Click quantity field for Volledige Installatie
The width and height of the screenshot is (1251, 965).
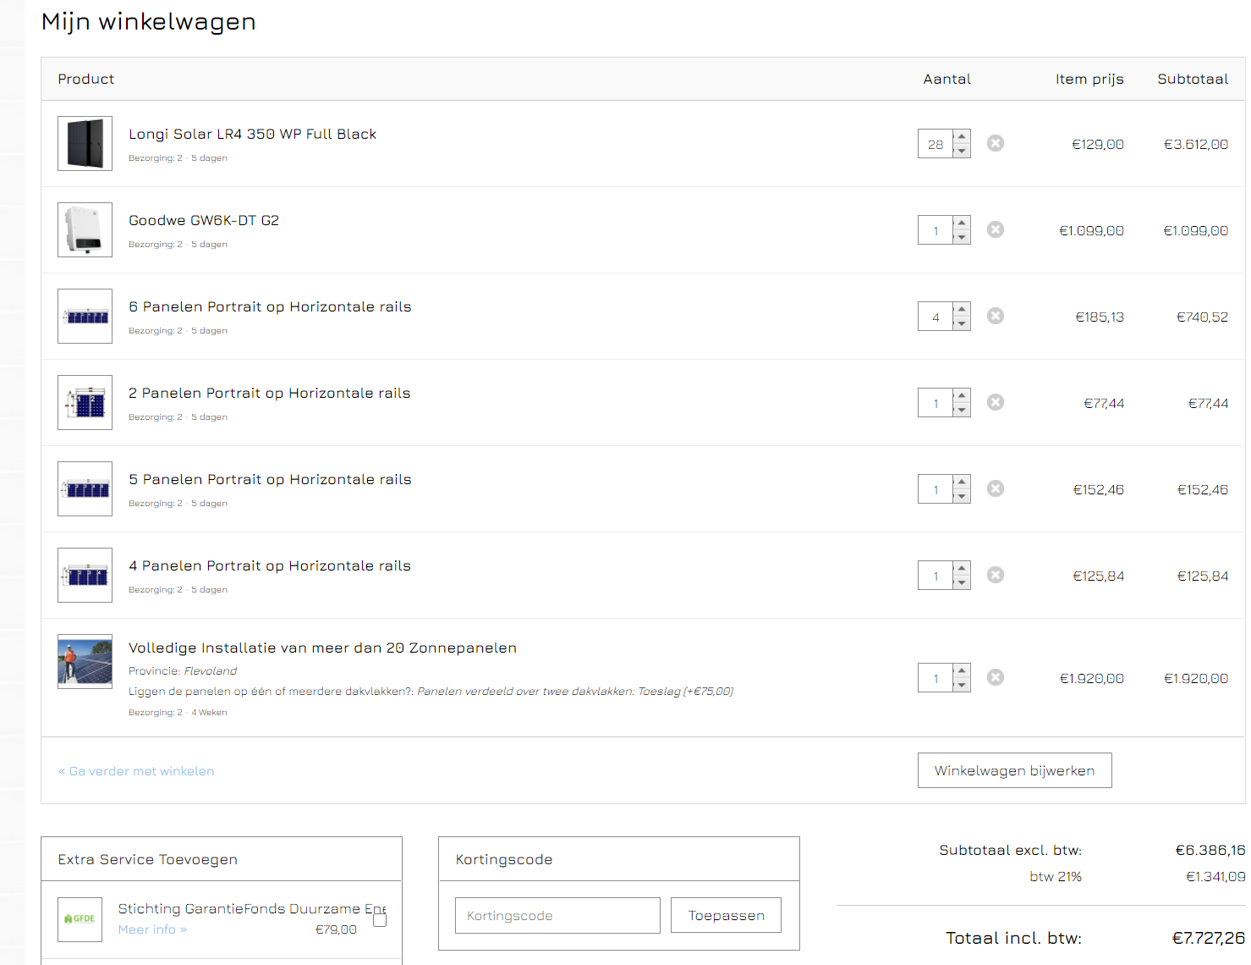click(x=936, y=678)
